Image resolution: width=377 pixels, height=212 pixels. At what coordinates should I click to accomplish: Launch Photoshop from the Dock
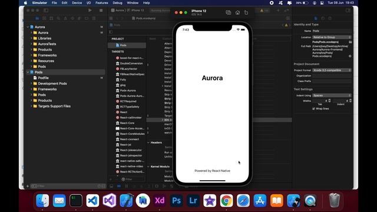[176, 200]
